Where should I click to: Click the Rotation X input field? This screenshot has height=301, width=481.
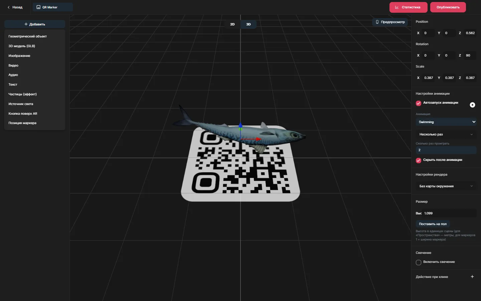[x=428, y=56]
